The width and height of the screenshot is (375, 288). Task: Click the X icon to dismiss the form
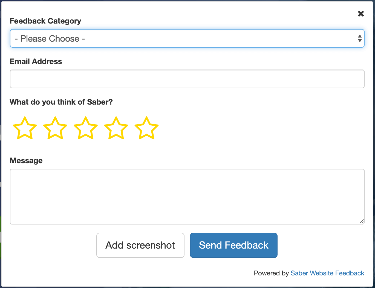tap(361, 14)
